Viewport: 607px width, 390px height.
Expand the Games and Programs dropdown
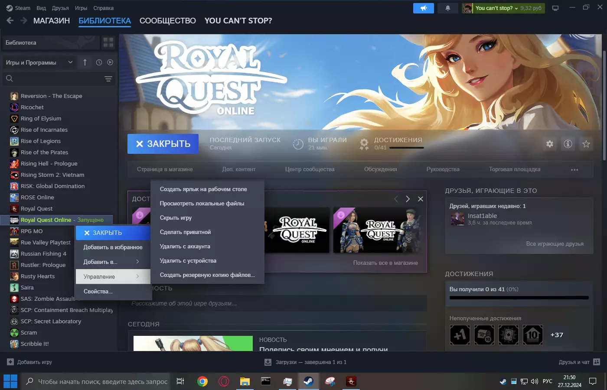(39, 62)
